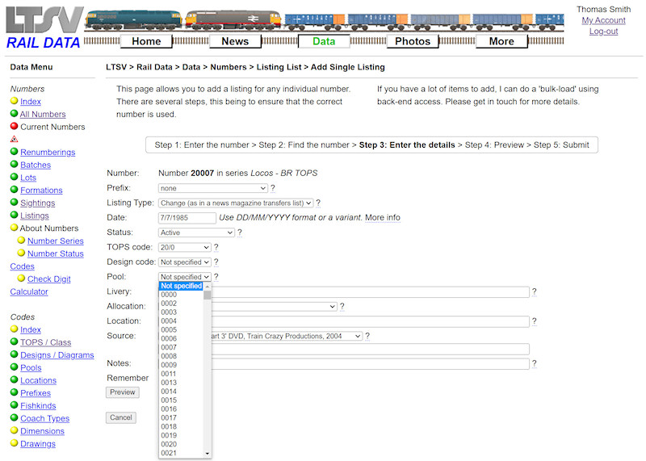Click the yellow bullet beside Drawings

14,443
